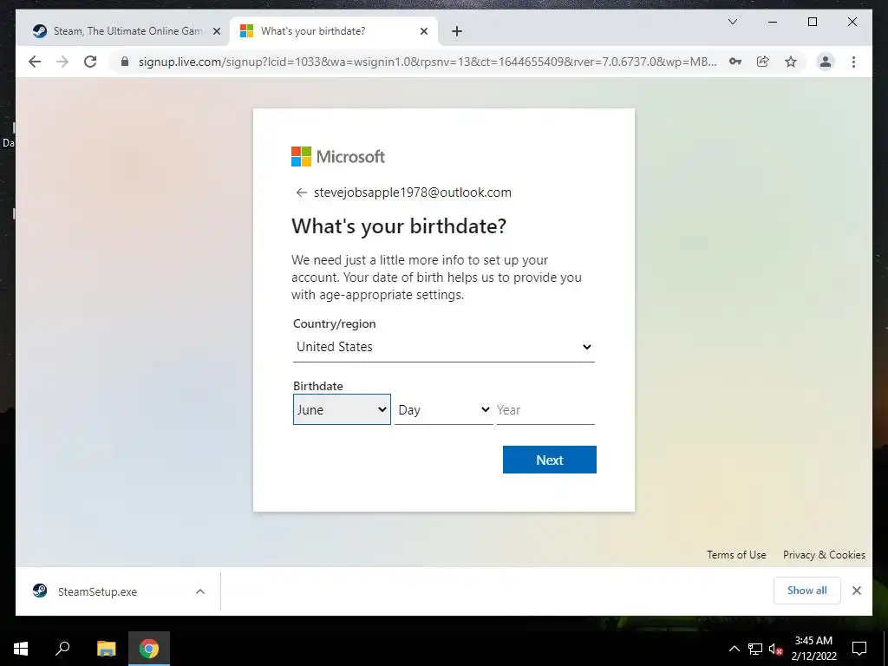Click the Steam icon in the downloads bar
888x666 pixels.
click(40, 591)
